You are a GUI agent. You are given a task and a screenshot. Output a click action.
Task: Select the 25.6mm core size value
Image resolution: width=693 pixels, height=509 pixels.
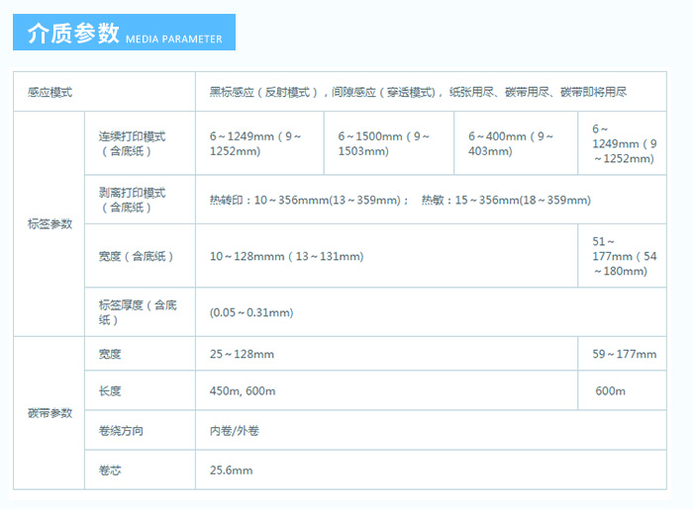coord(231,469)
